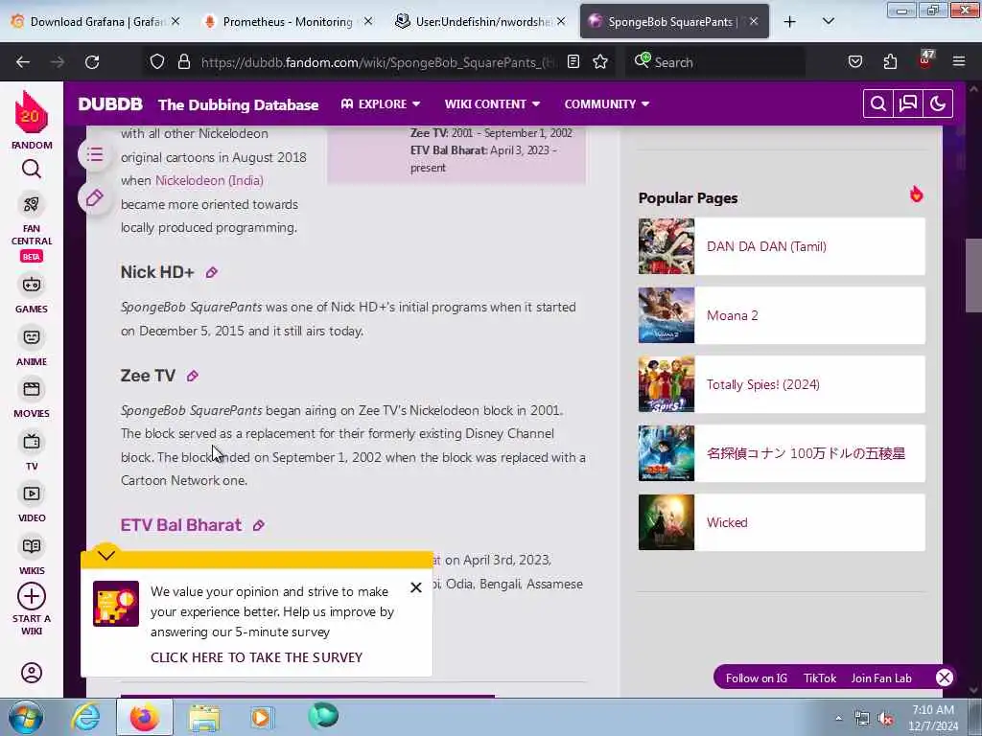The height and width of the screenshot is (736, 982).
Task: Go back to the previous page
Action: pos(23,62)
